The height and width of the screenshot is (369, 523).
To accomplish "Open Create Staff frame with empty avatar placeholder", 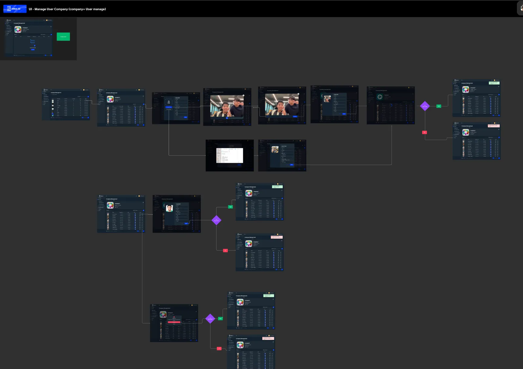I will click(x=176, y=108).
